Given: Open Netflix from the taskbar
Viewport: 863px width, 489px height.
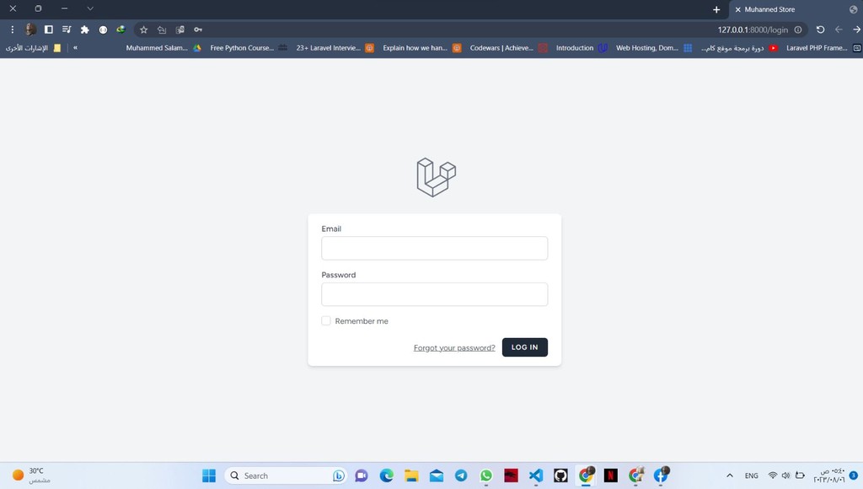Looking at the screenshot, I should coord(611,476).
